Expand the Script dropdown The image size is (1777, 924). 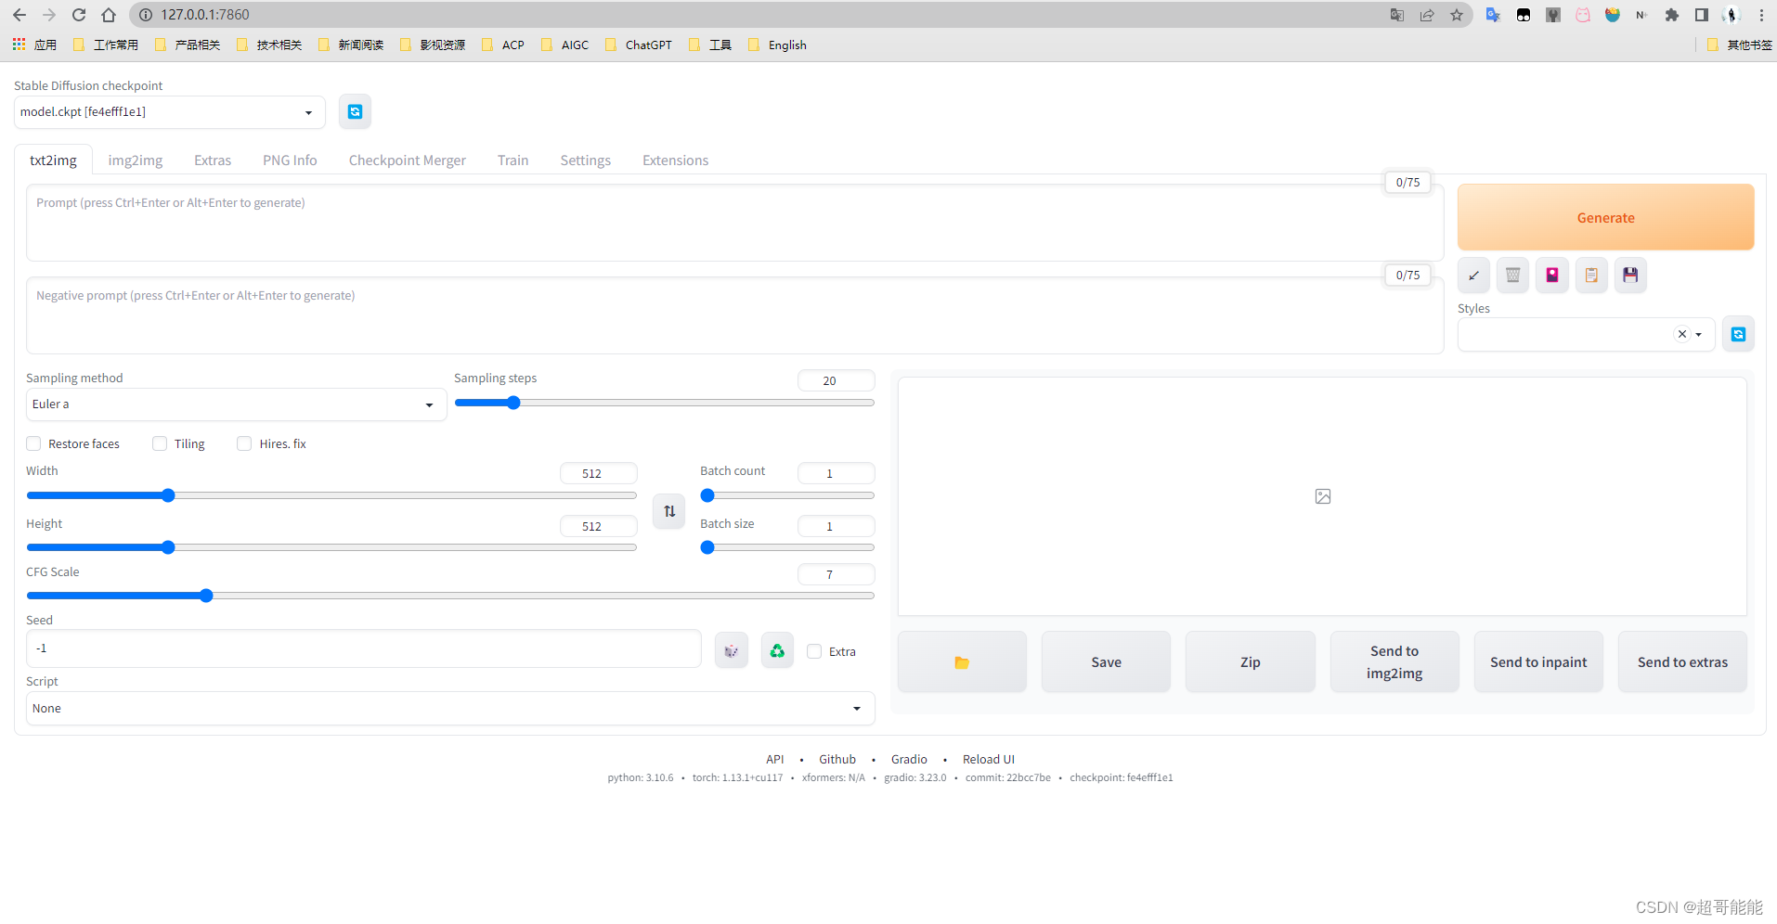pyautogui.click(x=450, y=709)
